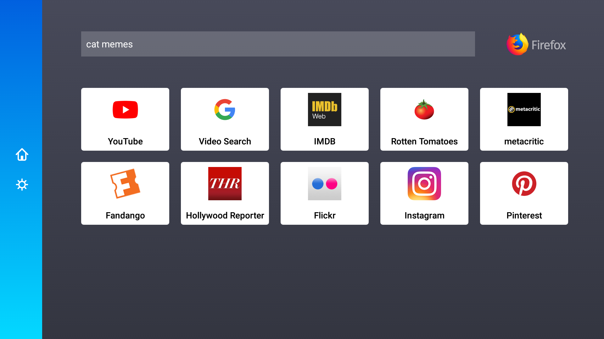Open the Instagram tile
The width and height of the screenshot is (604, 339).
pos(424,193)
